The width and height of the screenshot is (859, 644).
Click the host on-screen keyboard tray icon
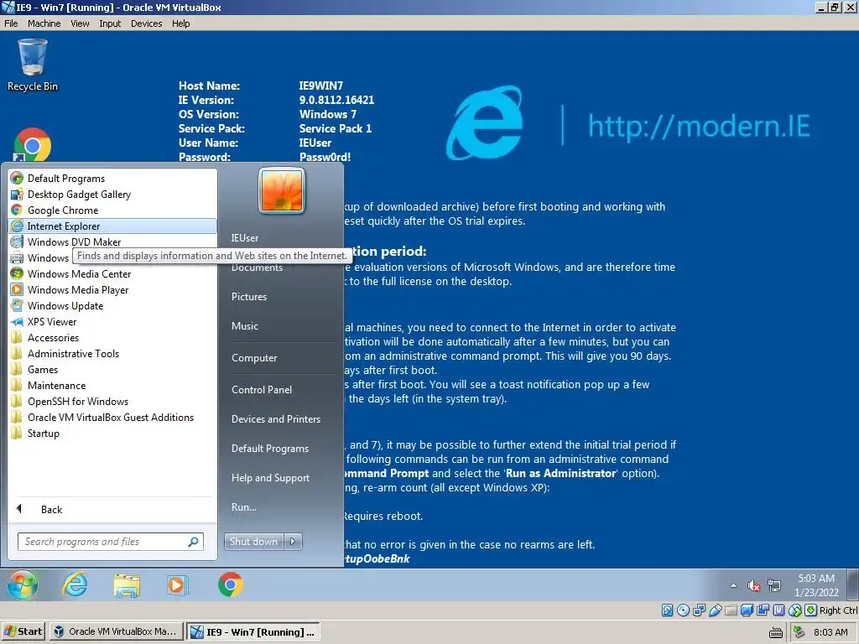pos(775,632)
